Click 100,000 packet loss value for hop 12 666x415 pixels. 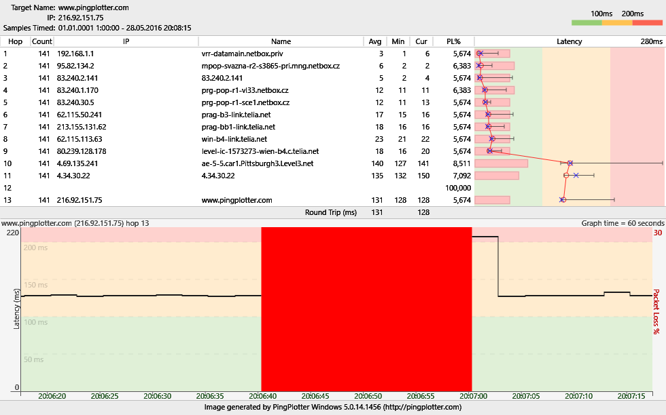click(x=458, y=189)
